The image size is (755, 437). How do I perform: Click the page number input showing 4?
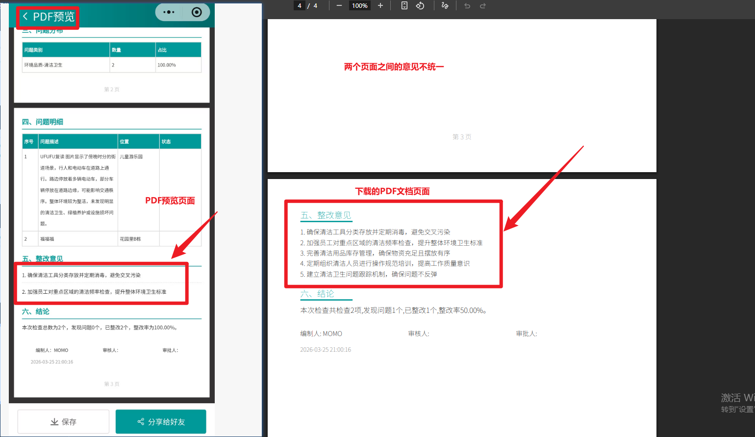[x=299, y=6]
